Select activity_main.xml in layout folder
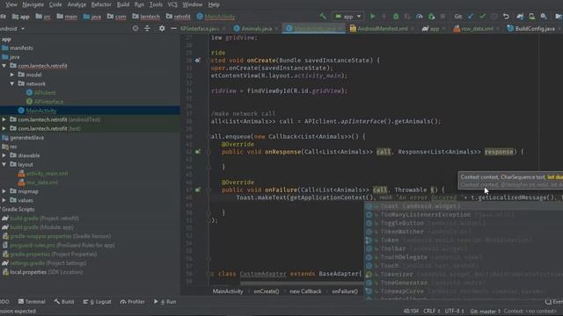The height and width of the screenshot is (316, 563). (x=47, y=174)
